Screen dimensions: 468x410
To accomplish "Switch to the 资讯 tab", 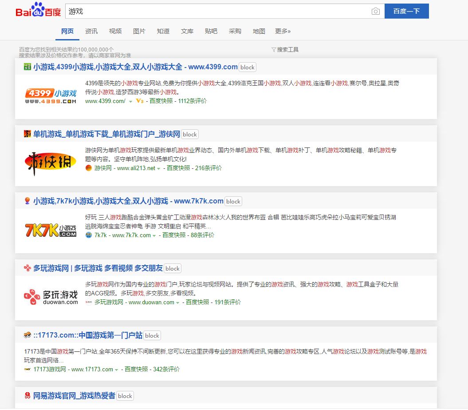I will coord(91,31).
